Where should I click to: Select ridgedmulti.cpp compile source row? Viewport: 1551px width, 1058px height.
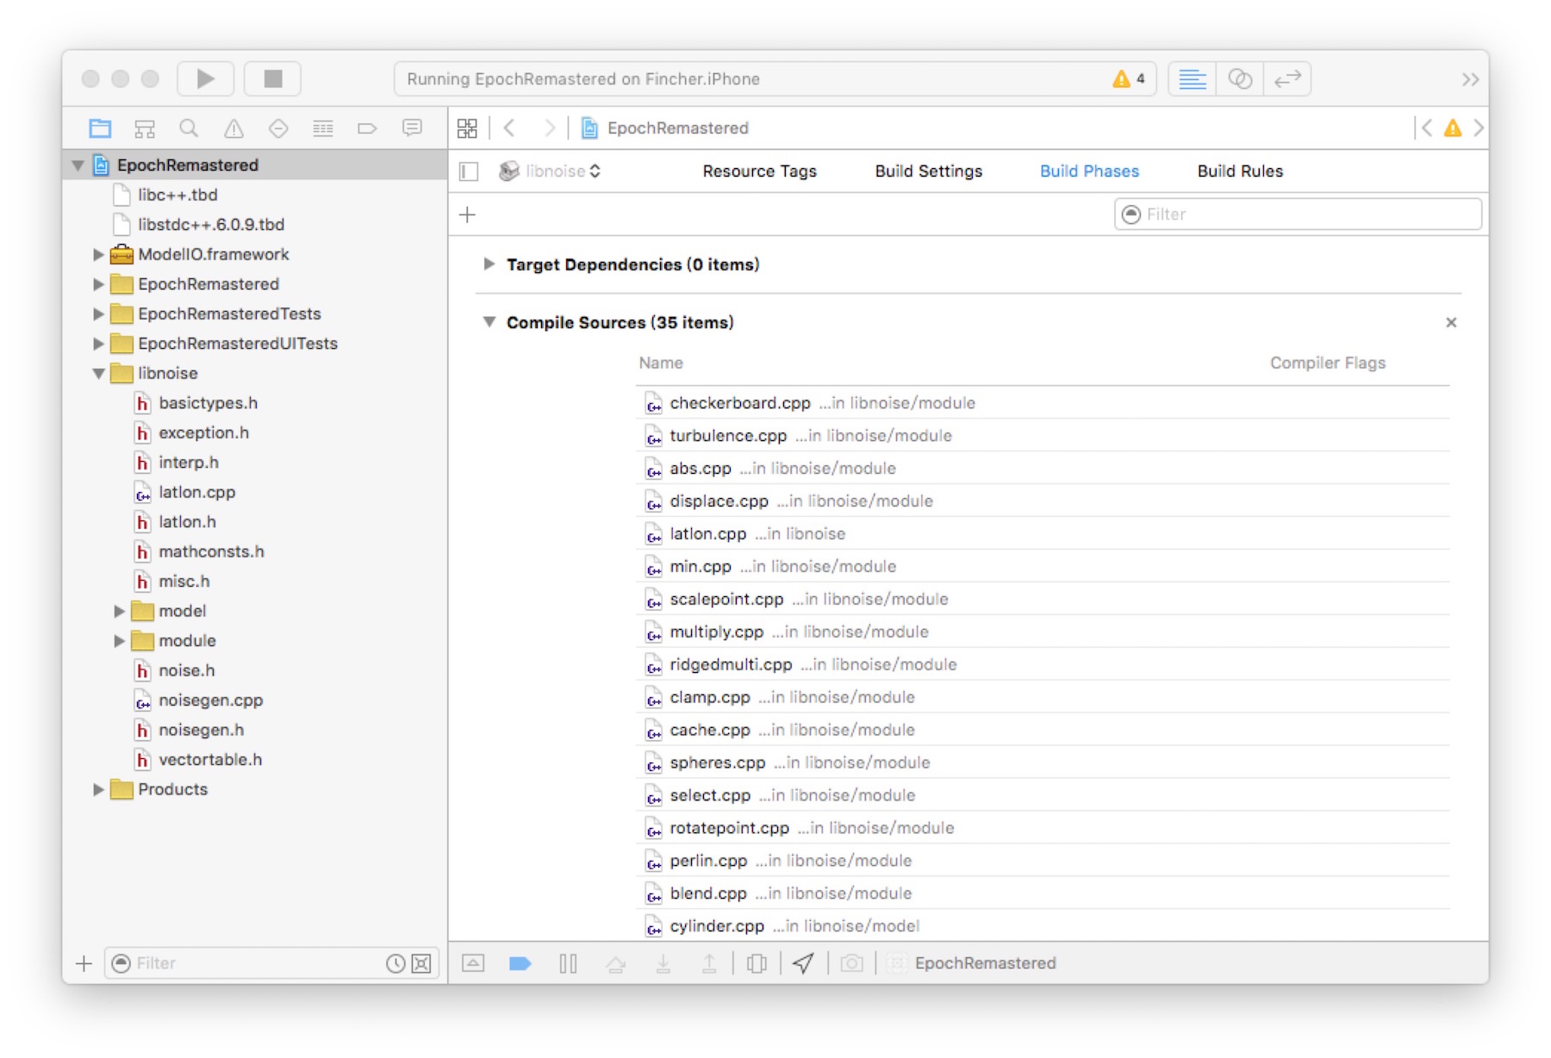1043,664
